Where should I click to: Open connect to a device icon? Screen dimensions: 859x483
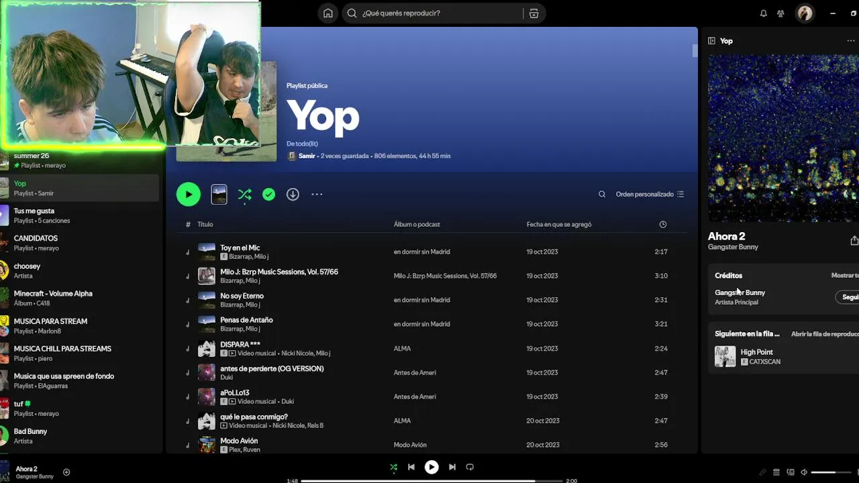[791, 472]
